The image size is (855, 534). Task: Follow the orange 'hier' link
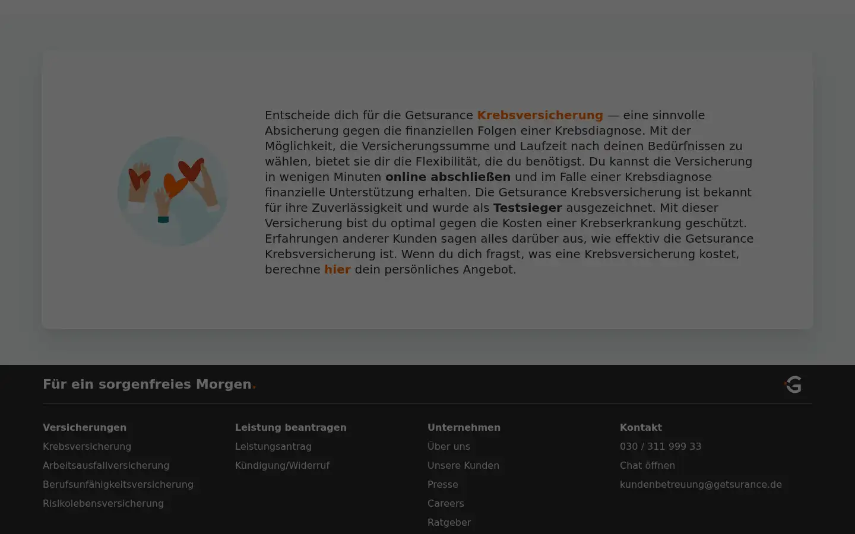click(337, 269)
